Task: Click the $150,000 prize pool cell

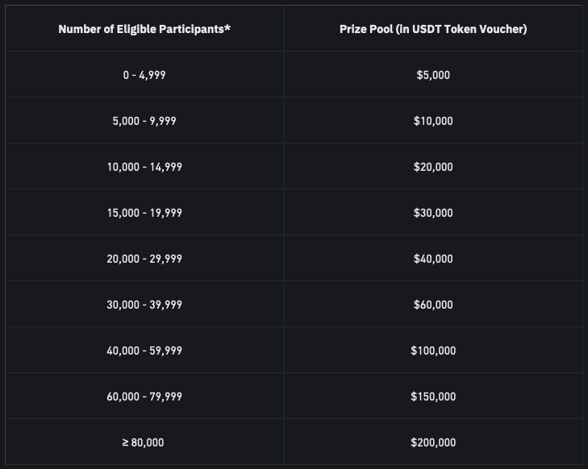Action: tap(433, 396)
